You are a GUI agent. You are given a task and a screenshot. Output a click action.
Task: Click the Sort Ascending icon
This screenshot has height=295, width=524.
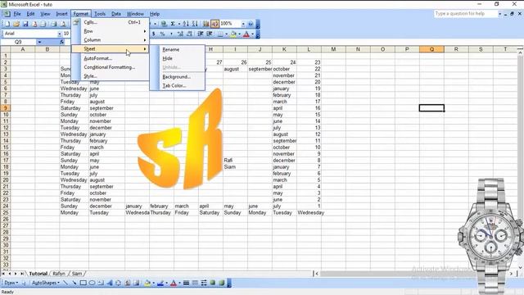tap(186, 24)
